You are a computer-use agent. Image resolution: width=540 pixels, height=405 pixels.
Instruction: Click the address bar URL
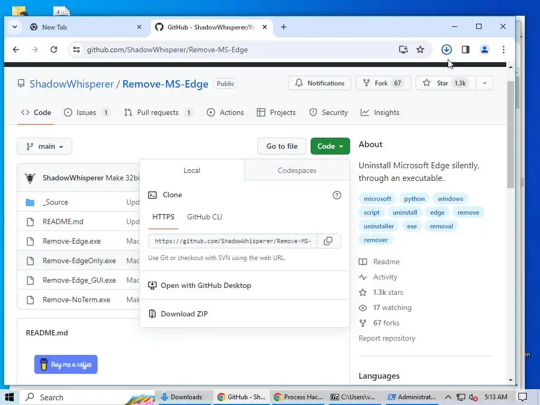tap(167, 50)
